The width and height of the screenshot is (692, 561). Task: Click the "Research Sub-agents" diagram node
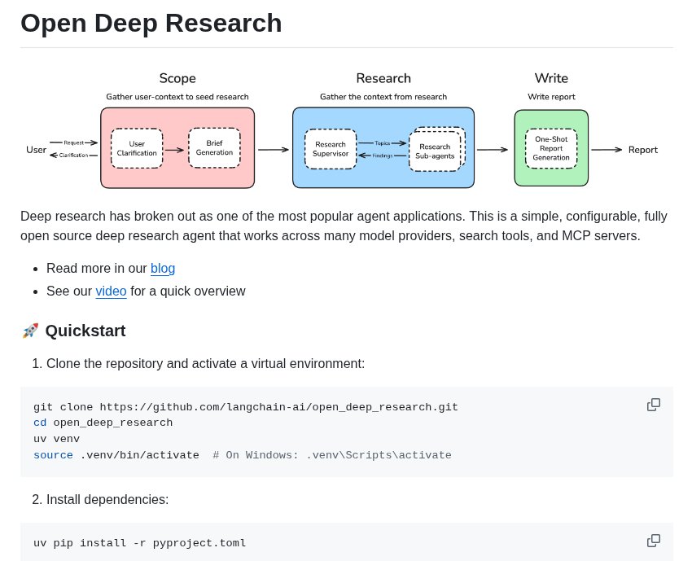pyautogui.click(x=436, y=151)
